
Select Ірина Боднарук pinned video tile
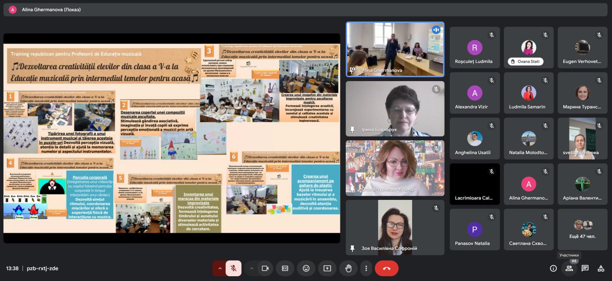pos(395,109)
